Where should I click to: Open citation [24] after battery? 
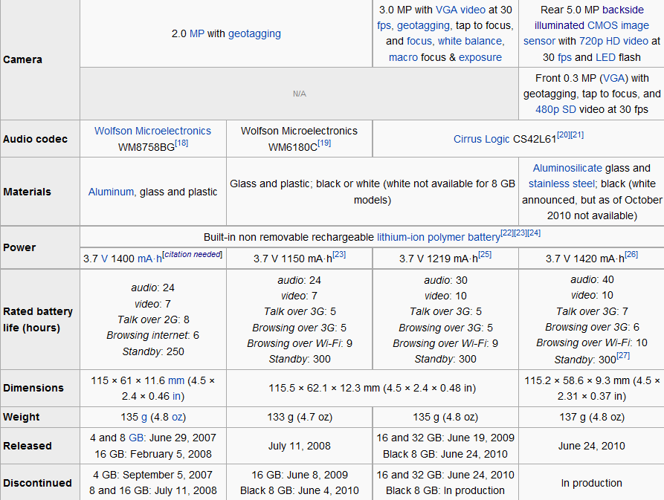tap(534, 233)
